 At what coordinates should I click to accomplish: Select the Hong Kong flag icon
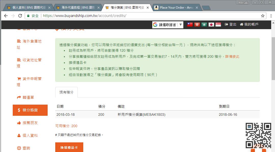(x=197, y=25)
